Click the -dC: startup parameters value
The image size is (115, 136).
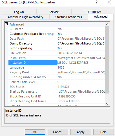point(81,92)
